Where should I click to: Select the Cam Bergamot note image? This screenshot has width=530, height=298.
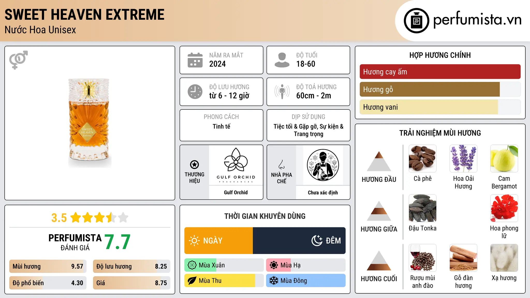click(504, 159)
